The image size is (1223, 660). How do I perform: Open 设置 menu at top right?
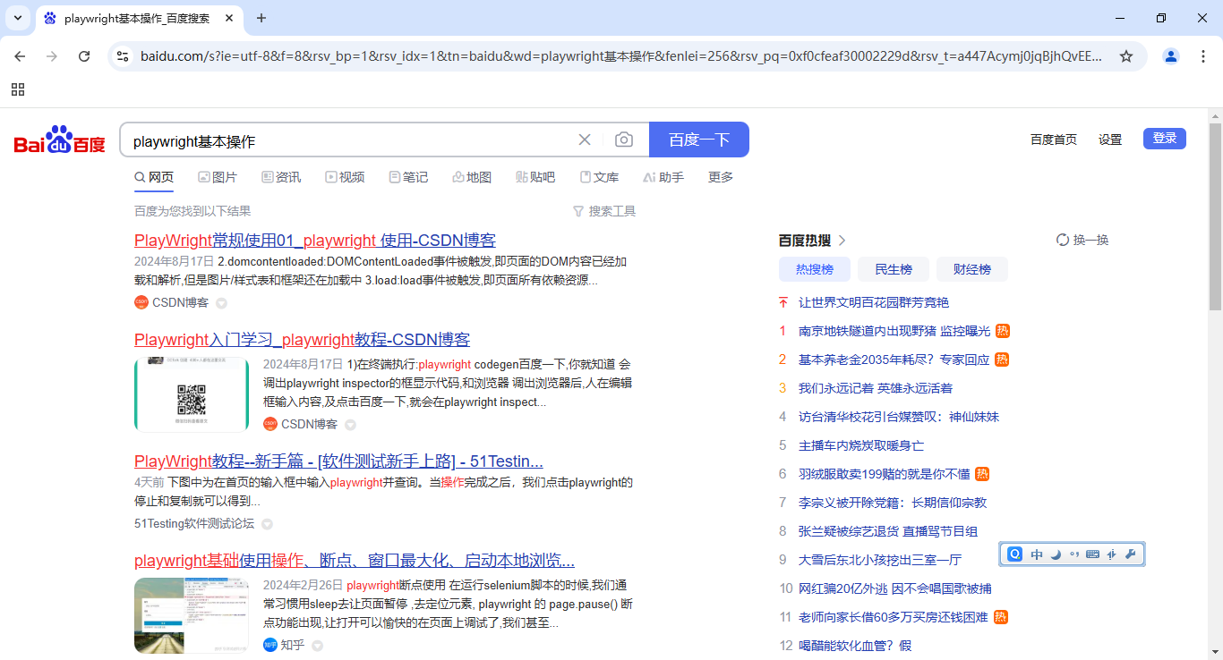[x=1110, y=140]
